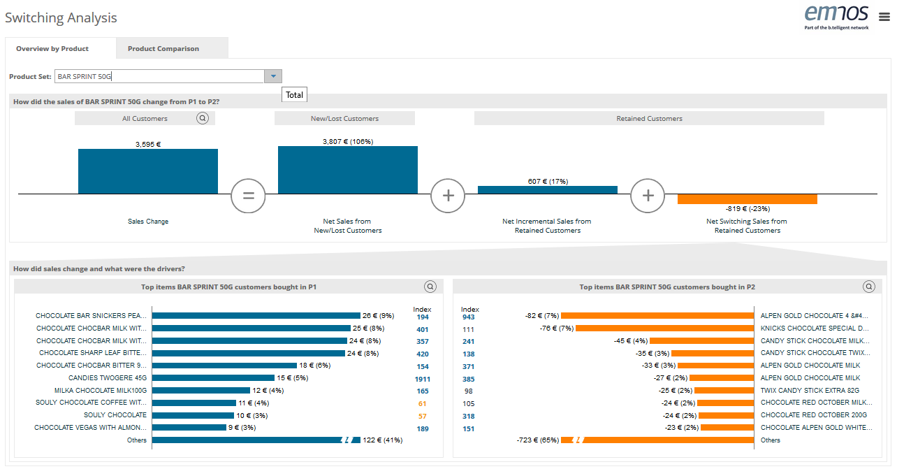Screen dimensions: 897x469
Task: Select the blue Sales Change bar
Action: pyautogui.click(x=148, y=171)
